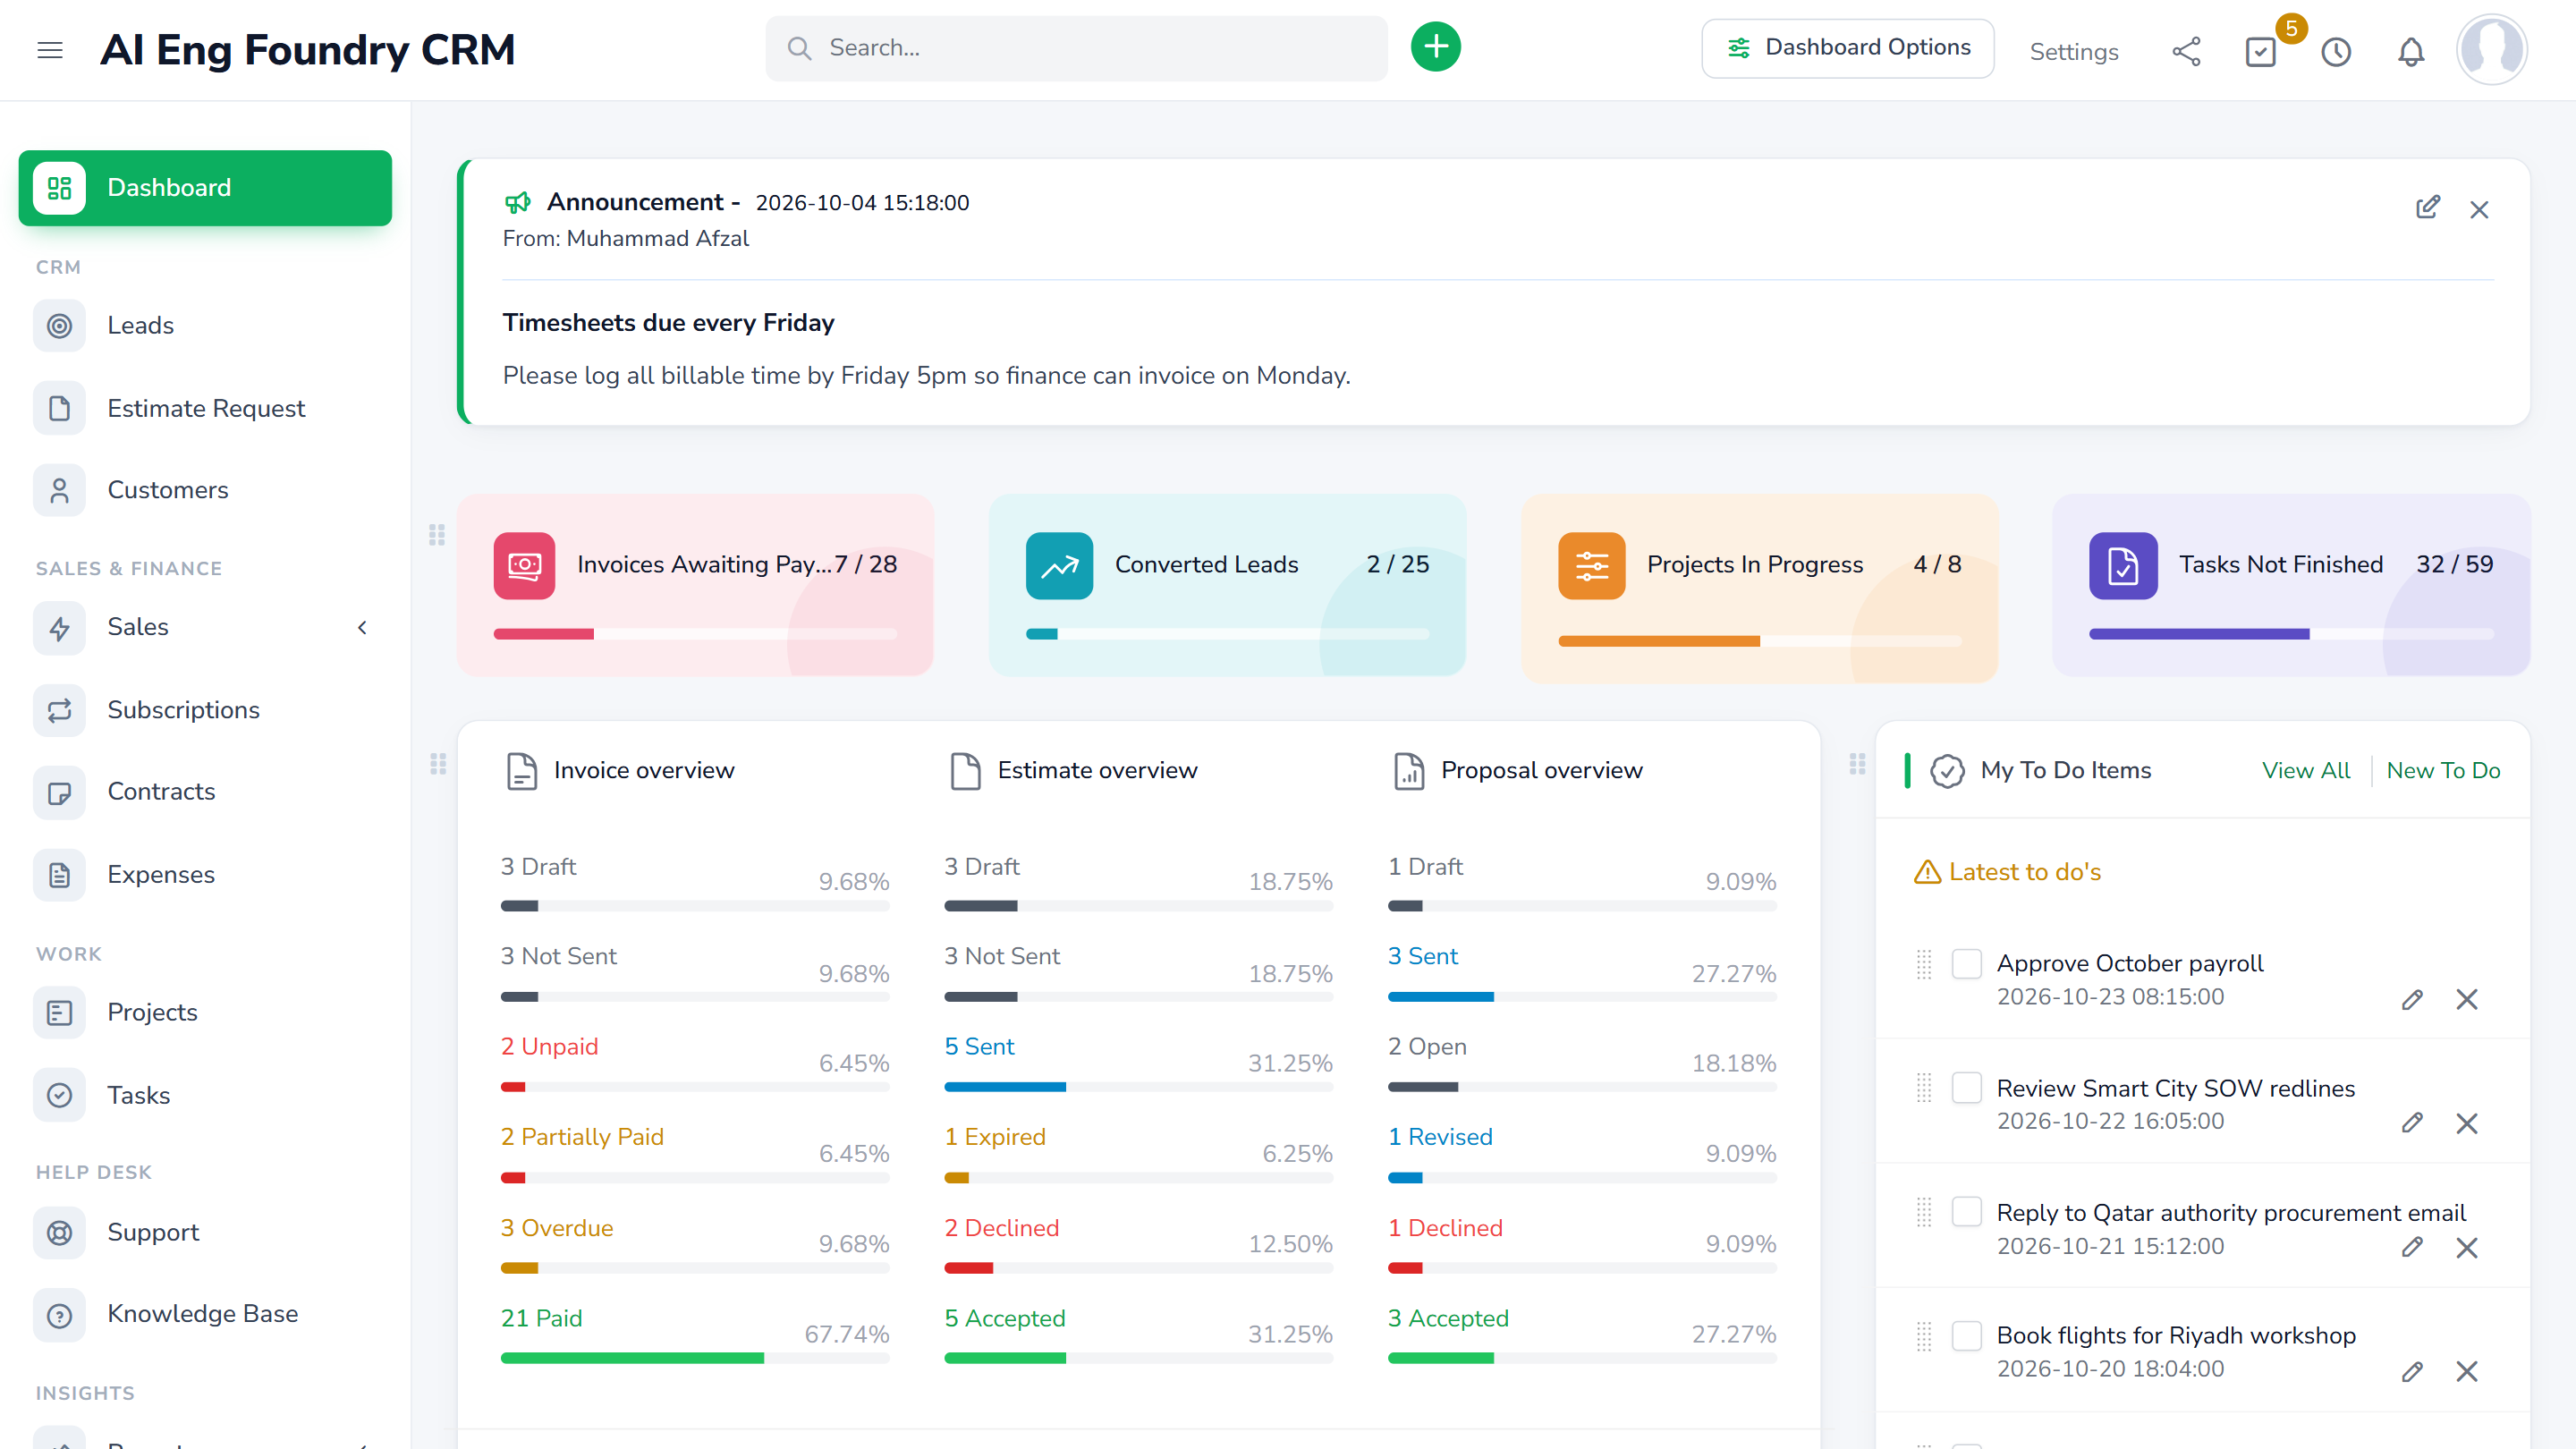Click the Invoices Awaiting Payment card icon
Image resolution: width=2576 pixels, height=1449 pixels.
point(524,566)
